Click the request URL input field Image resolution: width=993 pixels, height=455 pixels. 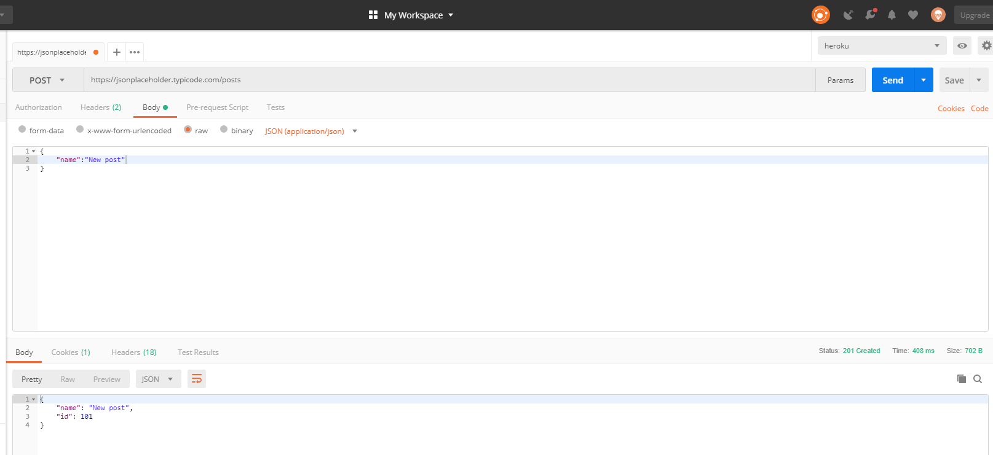coord(449,80)
